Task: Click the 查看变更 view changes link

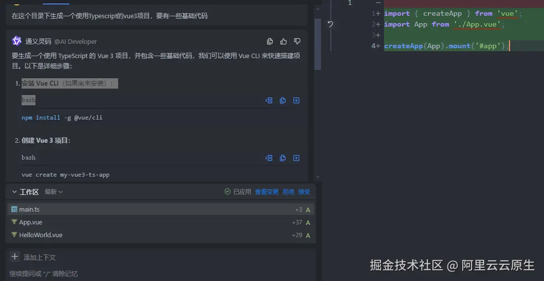Action: coord(266,191)
